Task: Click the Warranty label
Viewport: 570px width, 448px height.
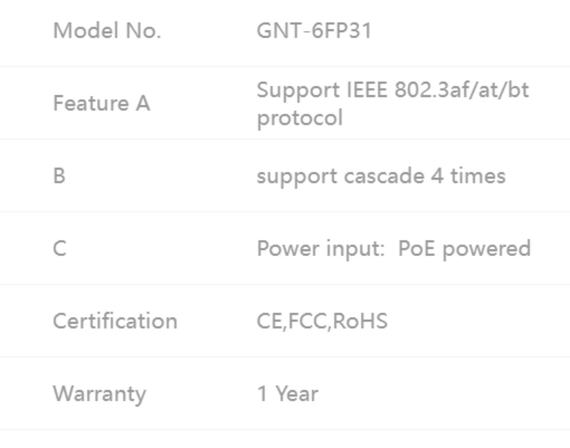Action: (x=99, y=394)
